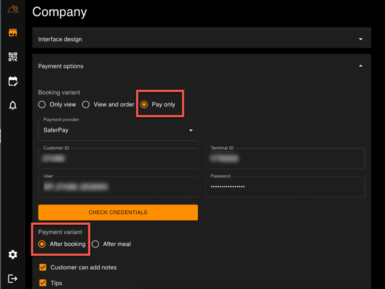
Task: Open the calendar edit icon in sidebar
Action: tap(13, 81)
